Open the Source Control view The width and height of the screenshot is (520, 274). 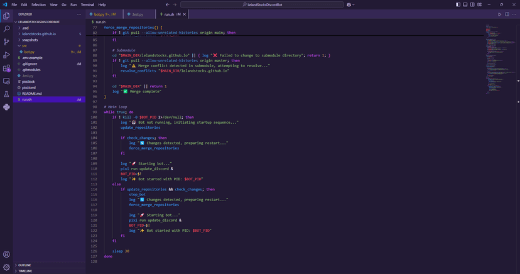click(6, 42)
